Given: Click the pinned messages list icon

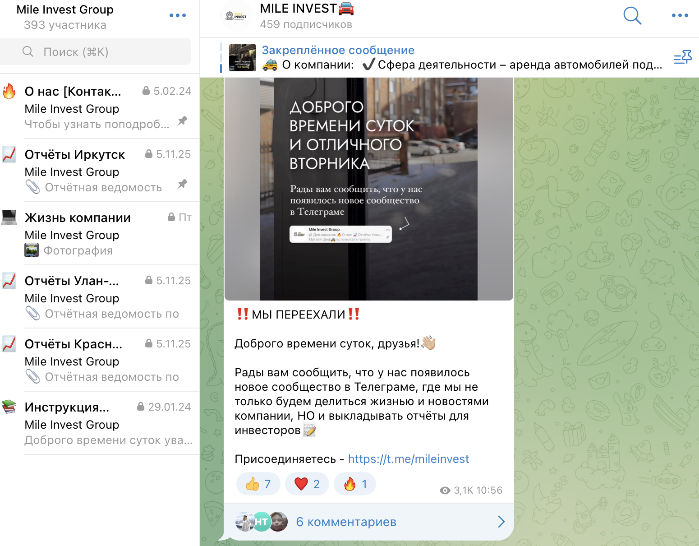Looking at the screenshot, I should pos(682,58).
